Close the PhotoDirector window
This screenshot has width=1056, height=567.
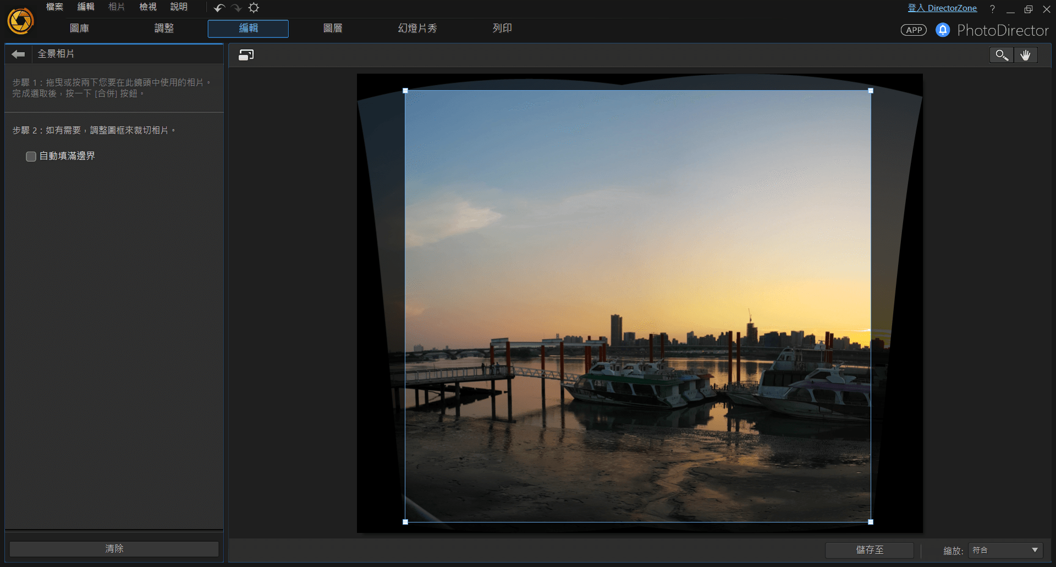point(1047,9)
